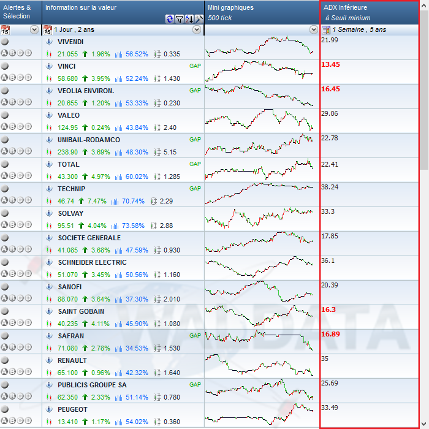This screenshot has height=429, width=429.
Task: Open the 1 Jour, 2 ans period dropdown
Action: [197, 29]
